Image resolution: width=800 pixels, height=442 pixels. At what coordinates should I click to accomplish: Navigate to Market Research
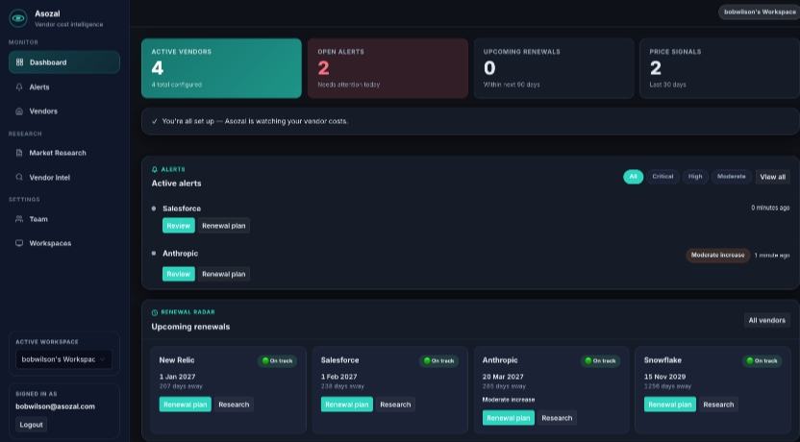pos(64,153)
